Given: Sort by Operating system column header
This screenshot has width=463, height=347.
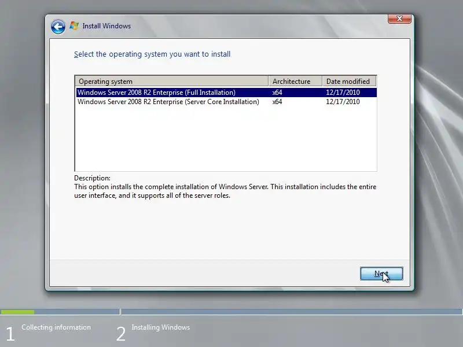Looking at the screenshot, I should (x=171, y=81).
